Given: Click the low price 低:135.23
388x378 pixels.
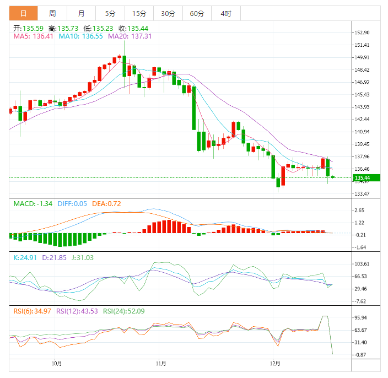Looking at the screenshot, I should tap(98, 29).
